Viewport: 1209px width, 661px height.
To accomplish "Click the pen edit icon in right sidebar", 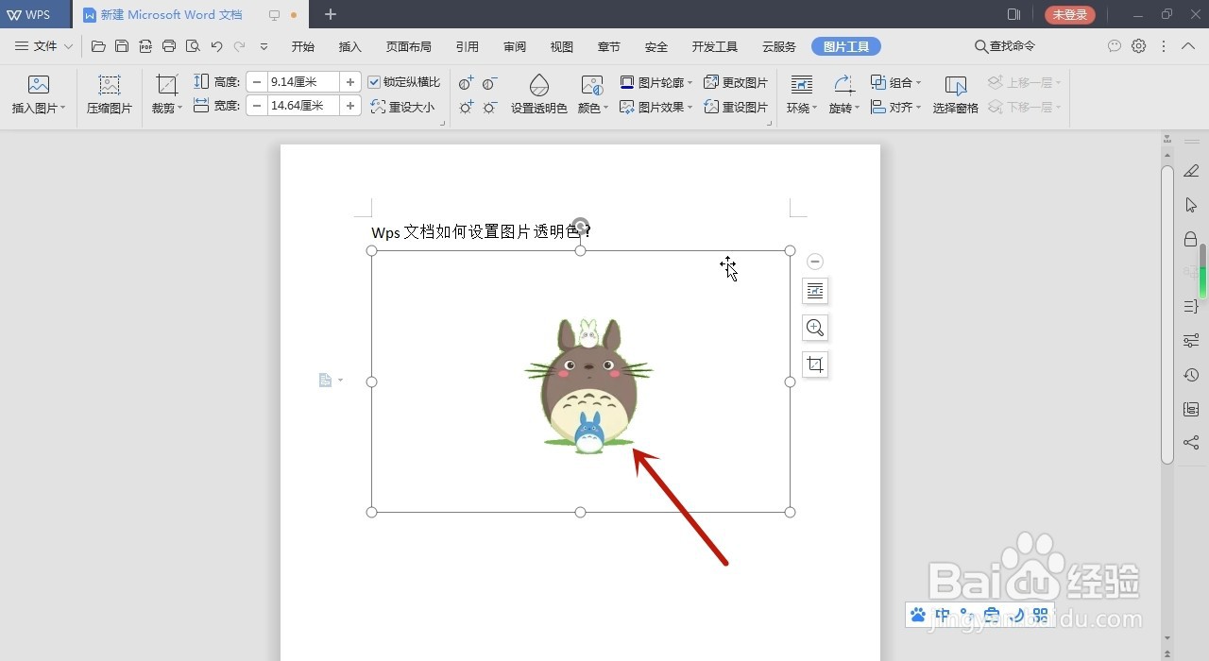I will [x=1191, y=171].
